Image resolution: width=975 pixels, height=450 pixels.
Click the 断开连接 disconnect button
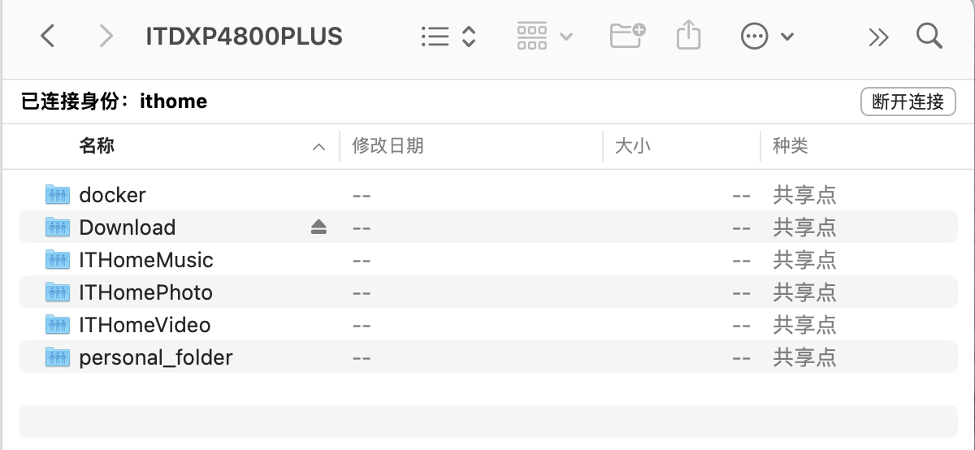tap(908, 102)
